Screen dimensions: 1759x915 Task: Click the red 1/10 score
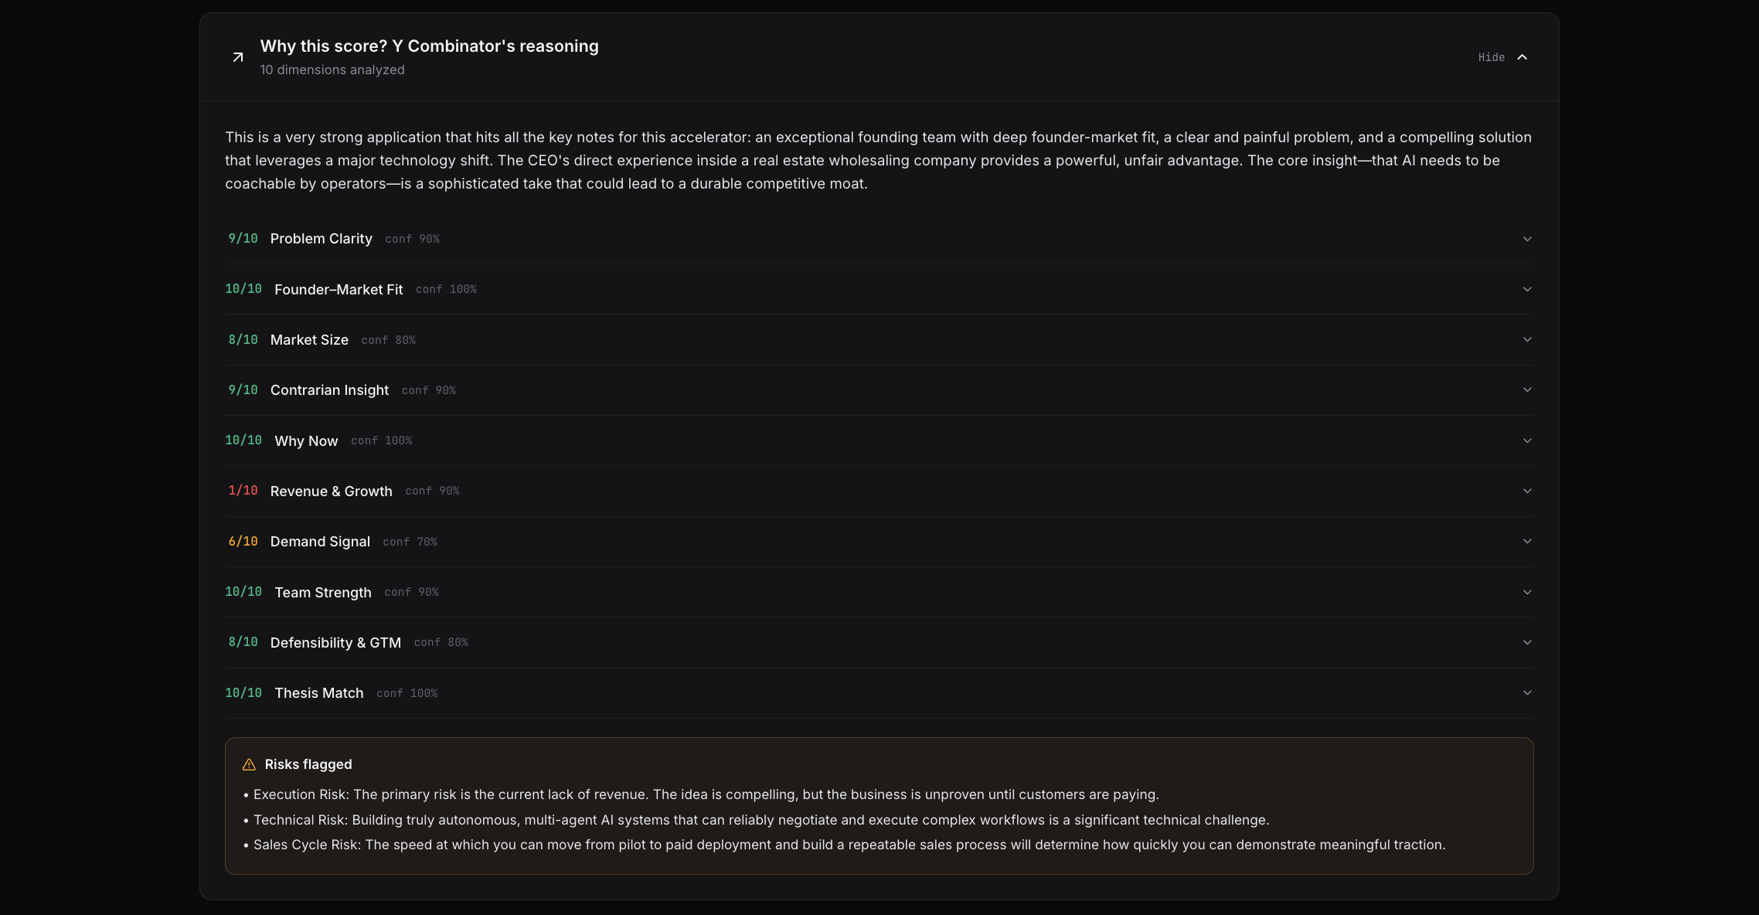point(243,491)
